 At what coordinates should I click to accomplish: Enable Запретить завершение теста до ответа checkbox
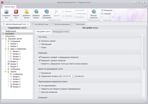[x=40, y=64]
